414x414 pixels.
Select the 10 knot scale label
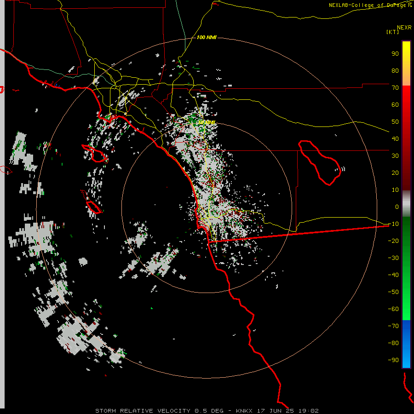click(x=395, y=190)
